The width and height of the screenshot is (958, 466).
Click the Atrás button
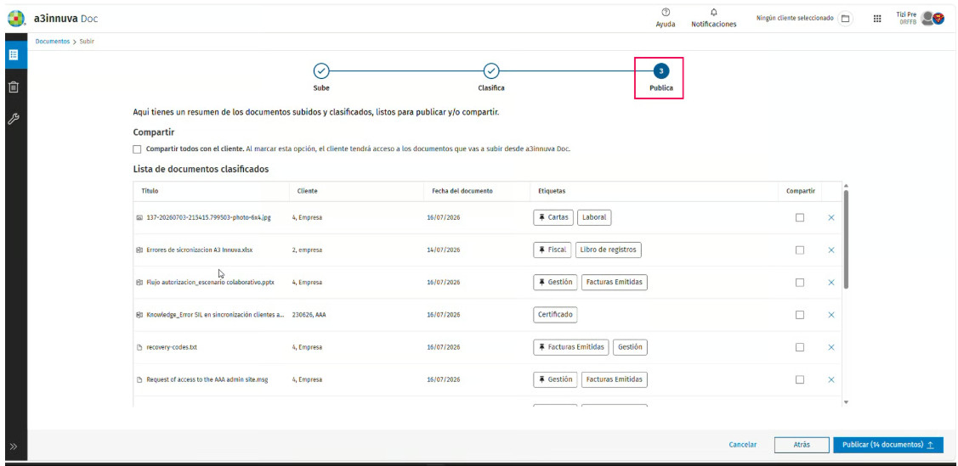[x=802, y=446]
